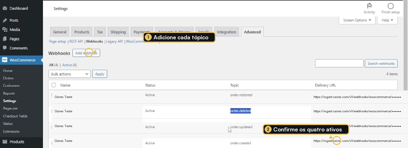This screenshot has height=148, width=408.
Task: Open the Dashboard icon in sidebar
Action: (5, 8)
